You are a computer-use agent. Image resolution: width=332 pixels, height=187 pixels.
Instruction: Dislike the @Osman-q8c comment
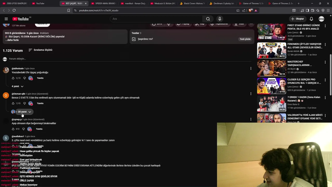25,103
